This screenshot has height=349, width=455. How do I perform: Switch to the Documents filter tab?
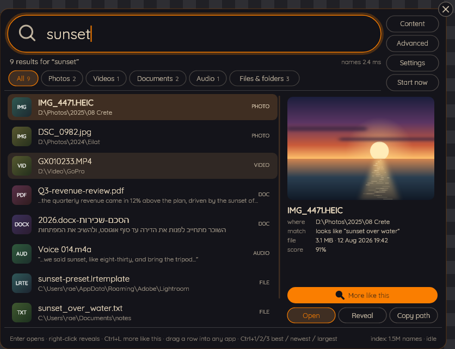click(158, 79)
